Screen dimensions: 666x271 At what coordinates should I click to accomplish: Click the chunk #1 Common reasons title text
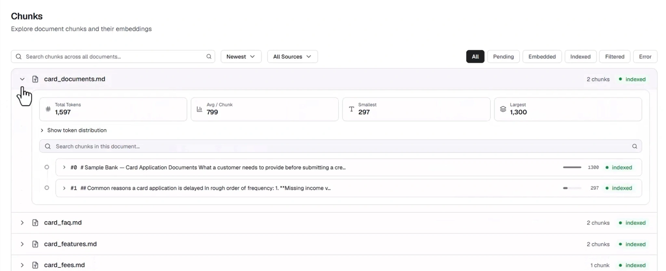point(206,188)
